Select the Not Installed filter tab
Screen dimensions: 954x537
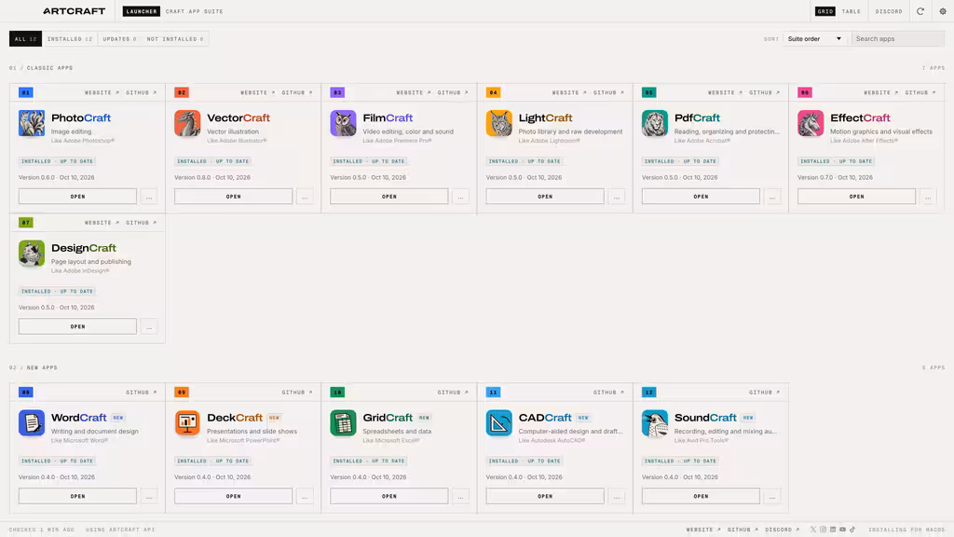coord(175,39)
